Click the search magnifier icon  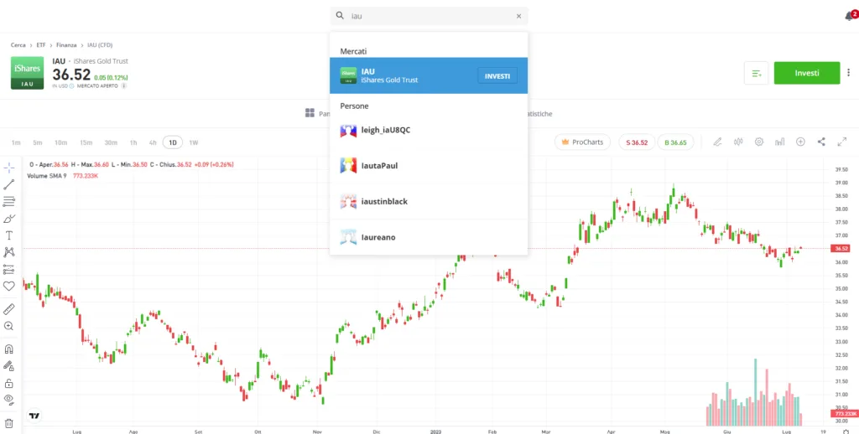(x=340, y=16)
